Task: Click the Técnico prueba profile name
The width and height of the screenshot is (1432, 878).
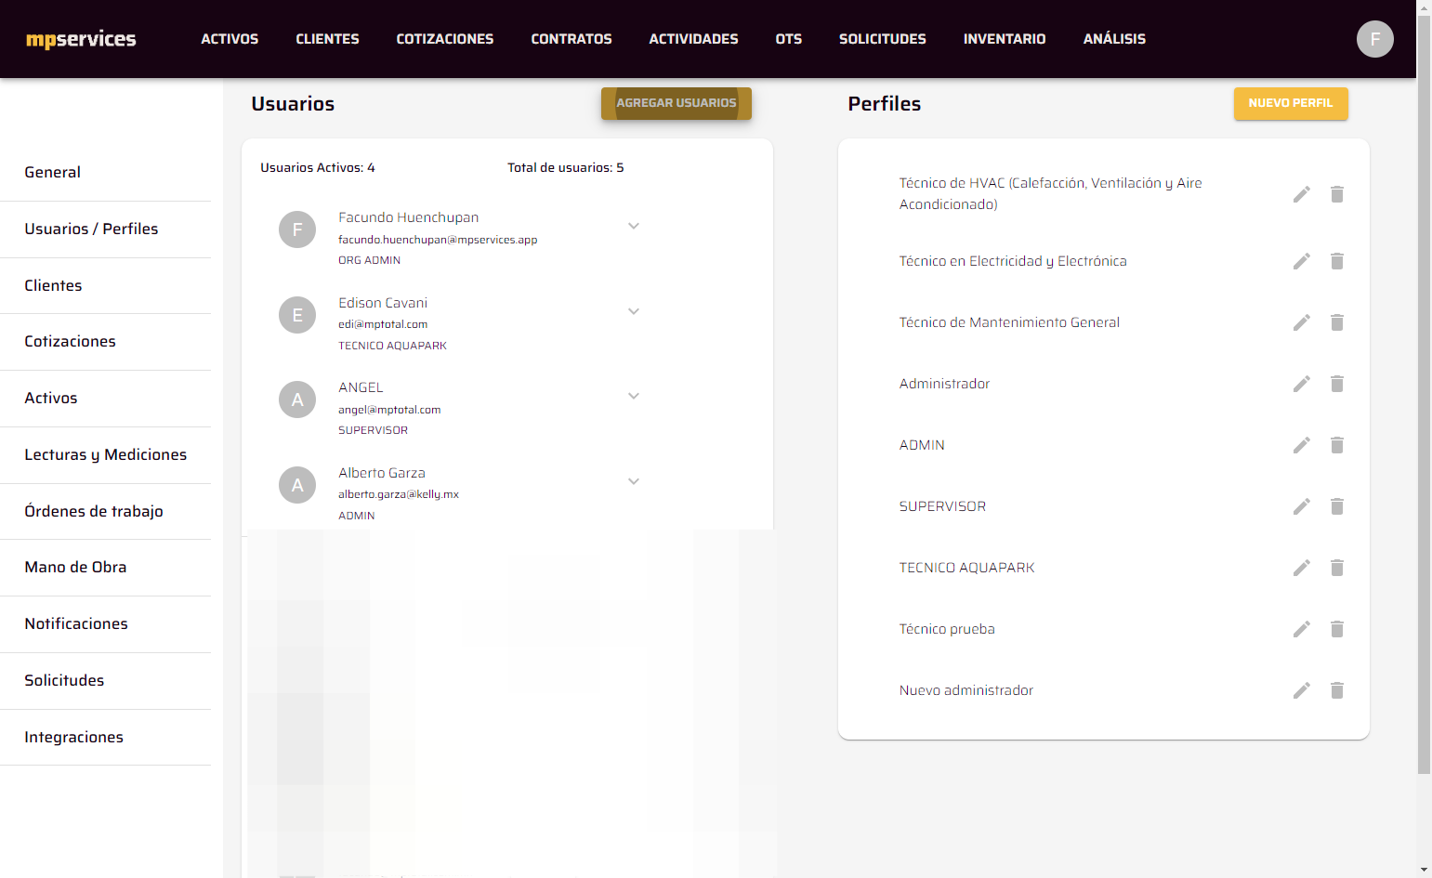Action: (x=947, y=629)
